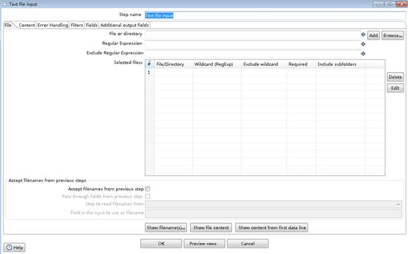
Task: Click Wildcard (RegExp) column header
Action: (217, 64)
